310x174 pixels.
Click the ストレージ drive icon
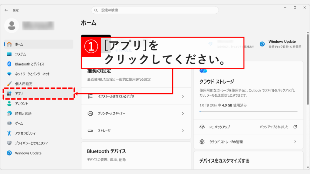tap(90, 130)
